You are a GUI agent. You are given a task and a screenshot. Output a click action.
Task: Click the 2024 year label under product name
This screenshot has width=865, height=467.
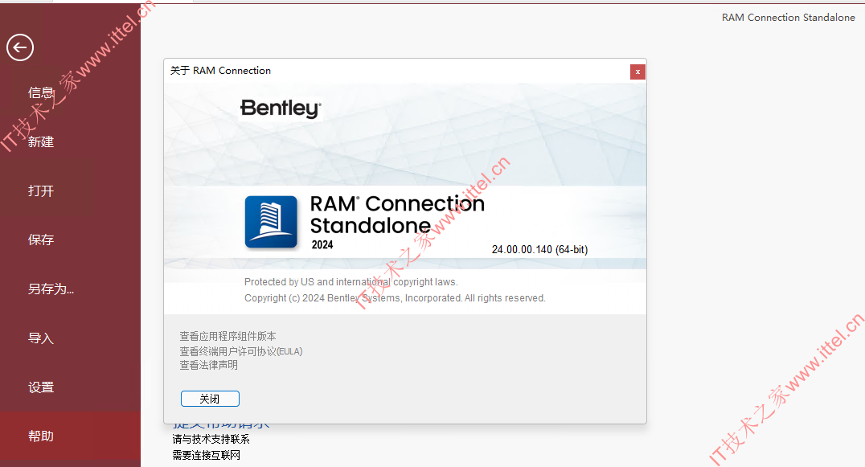[x=322, y=245]
